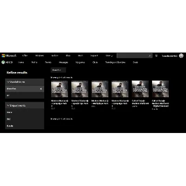
Task: Open the Office menu item
Action: pyautogui.click(x=25, y=55)
